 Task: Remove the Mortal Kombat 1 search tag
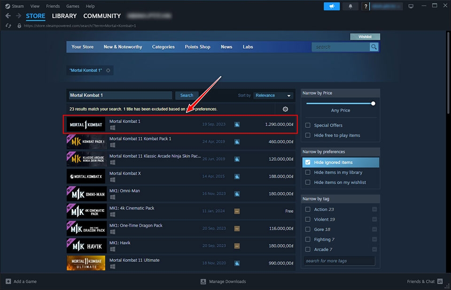(x=108, y=71)
